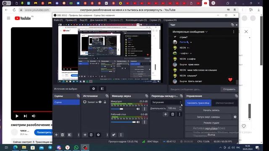The height and width of the screenshot is (151, 269).
Task: Click the red heart reaction in chat
Action: coord(230,80)
